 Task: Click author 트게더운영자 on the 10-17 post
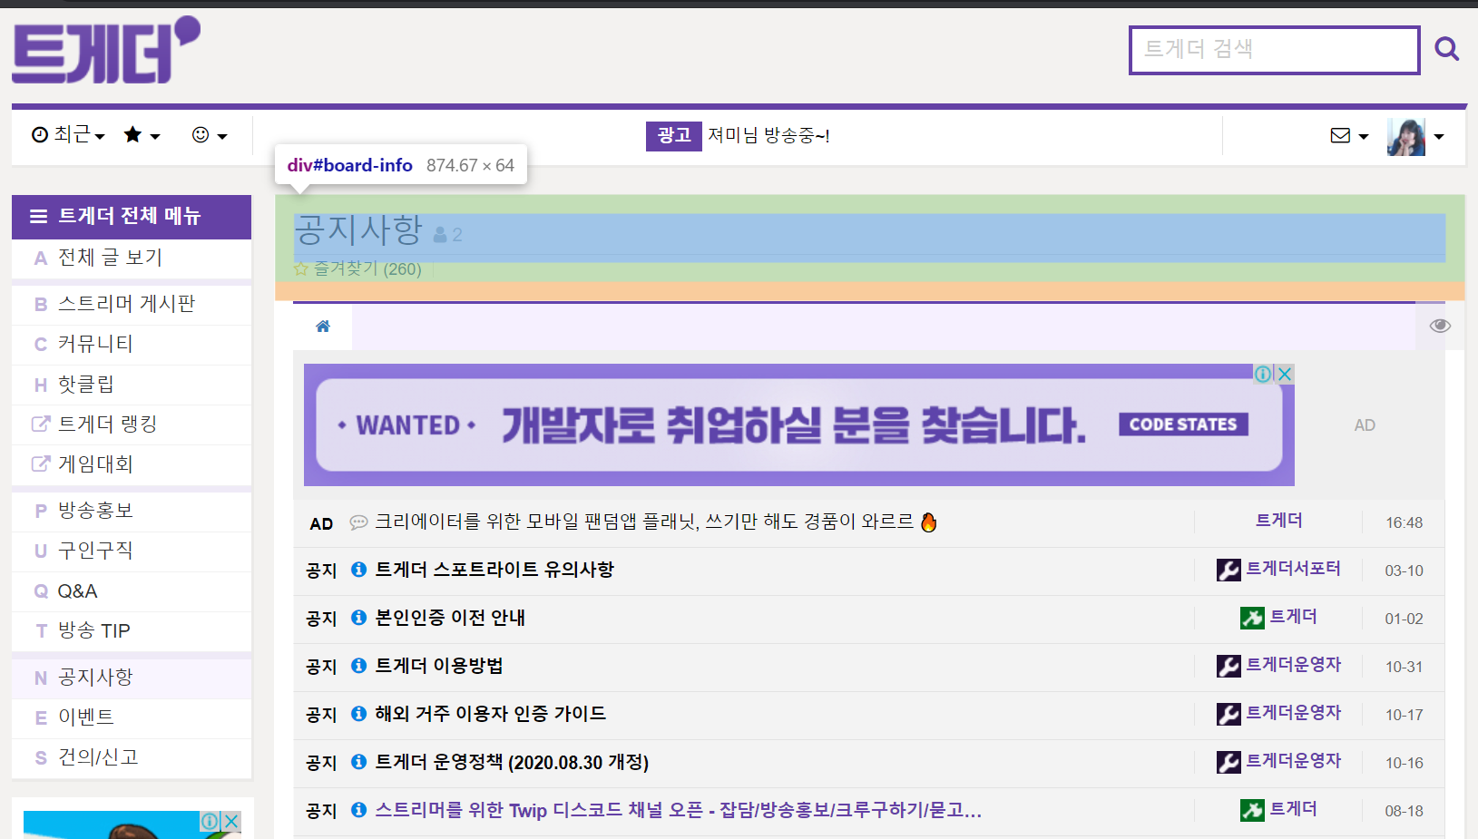coord(1293,713)
